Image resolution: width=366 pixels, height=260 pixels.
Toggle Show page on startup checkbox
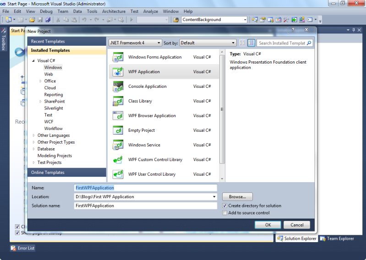point(17,233)
